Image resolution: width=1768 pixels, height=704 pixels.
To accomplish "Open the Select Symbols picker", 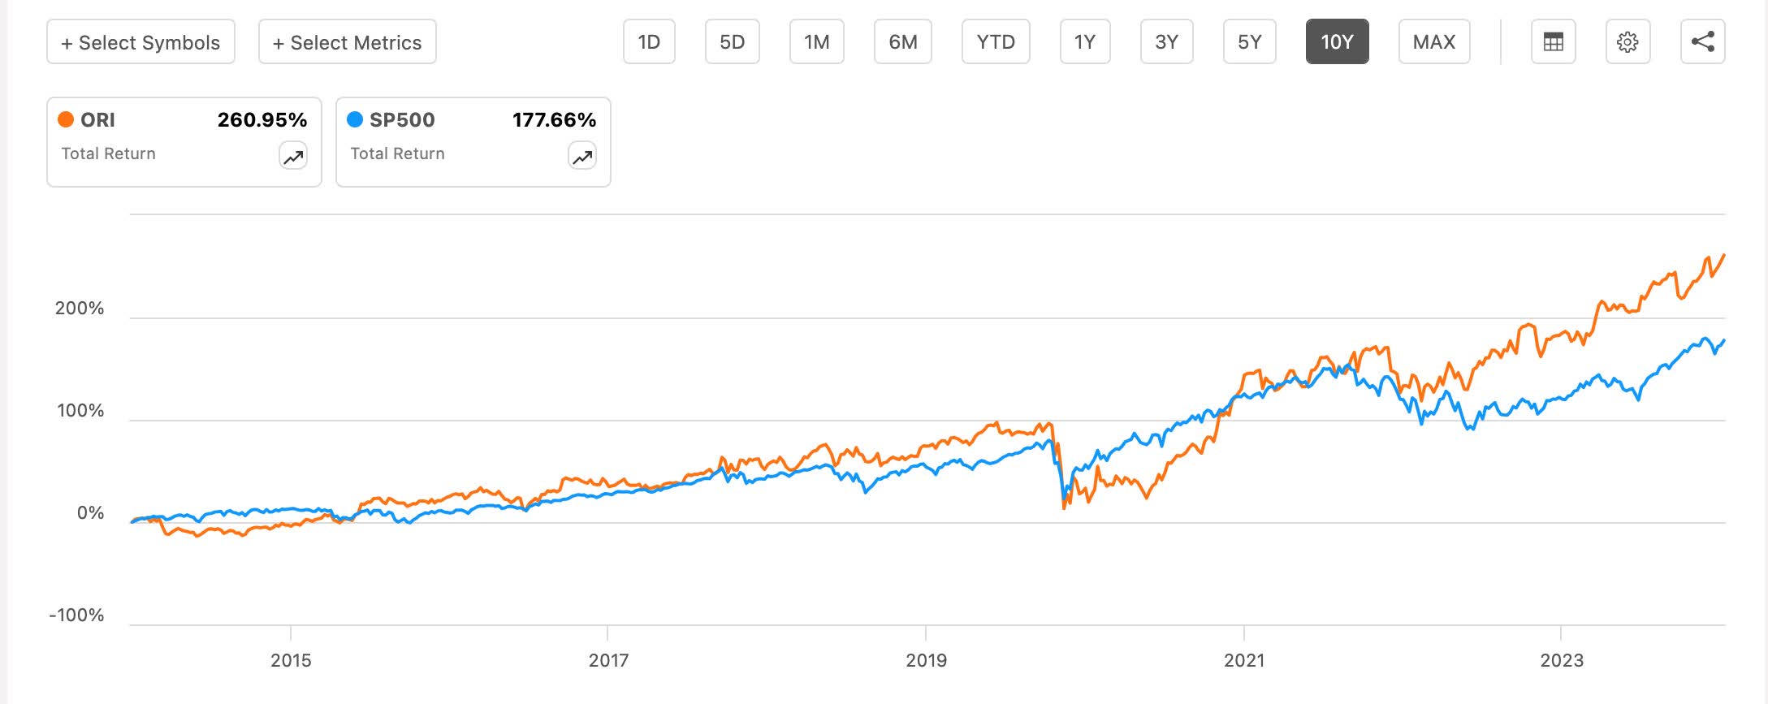I will pos(140,42).
